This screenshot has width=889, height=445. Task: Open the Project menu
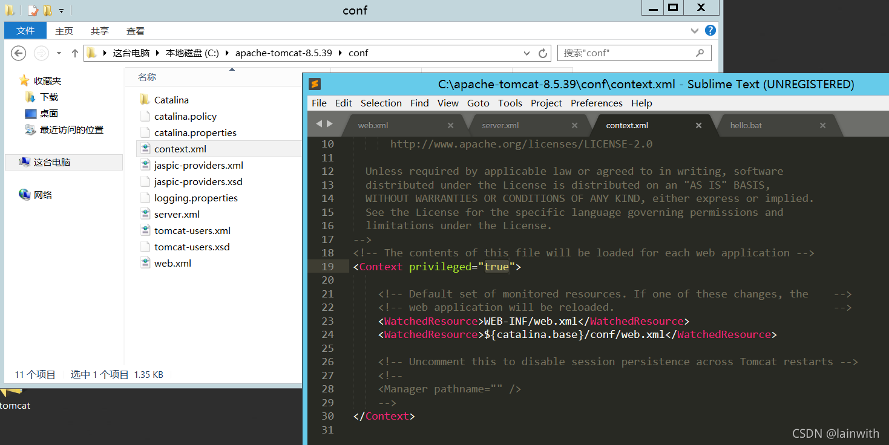coord(546,103)
